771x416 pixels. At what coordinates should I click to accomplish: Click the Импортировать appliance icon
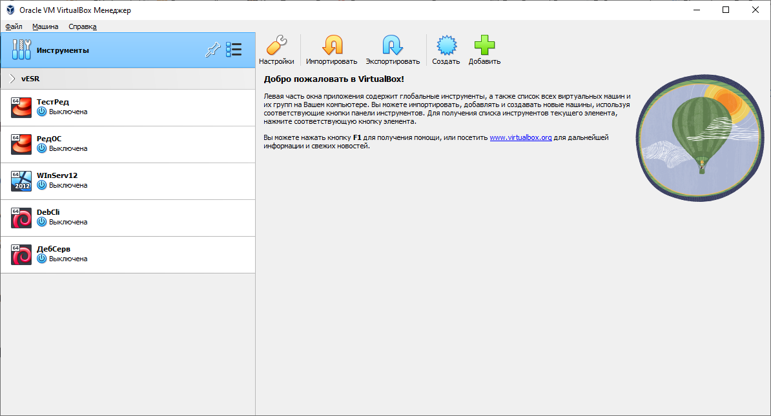(x=332, y=45)
